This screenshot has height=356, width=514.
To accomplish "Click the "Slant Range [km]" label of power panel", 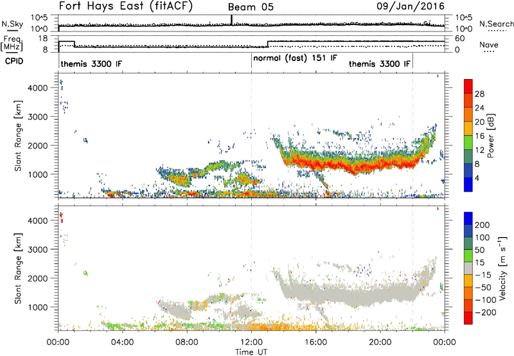I will [18, 136].
